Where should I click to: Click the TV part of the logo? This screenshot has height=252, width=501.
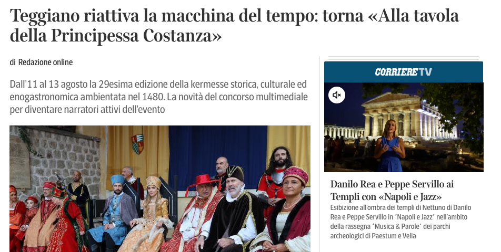pyautogui.click(x=425, y=72)
